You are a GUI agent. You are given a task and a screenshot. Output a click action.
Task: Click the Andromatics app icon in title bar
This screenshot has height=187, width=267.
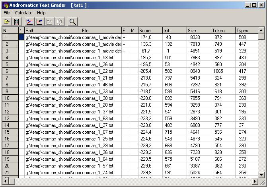[5, 5]
